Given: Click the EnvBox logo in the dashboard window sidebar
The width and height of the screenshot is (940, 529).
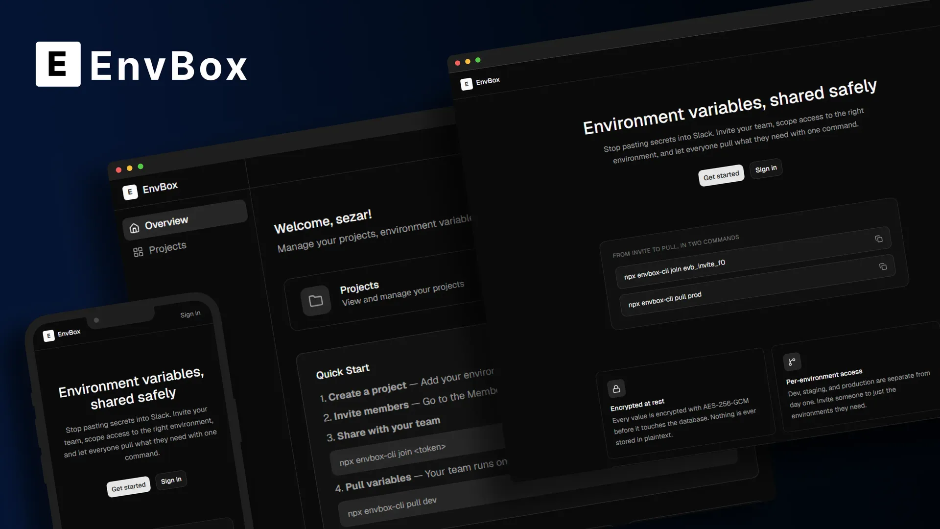Looking at the screenshot, I should coord(130,192).
